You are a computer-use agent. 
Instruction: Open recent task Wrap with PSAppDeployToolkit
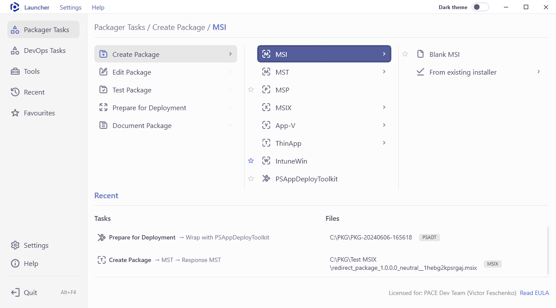click(228, 237)
